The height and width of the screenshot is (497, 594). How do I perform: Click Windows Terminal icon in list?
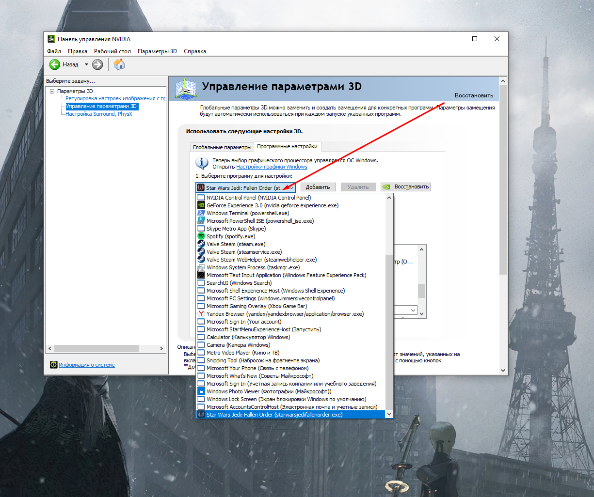pyautogui.click(x=201, y=213)
